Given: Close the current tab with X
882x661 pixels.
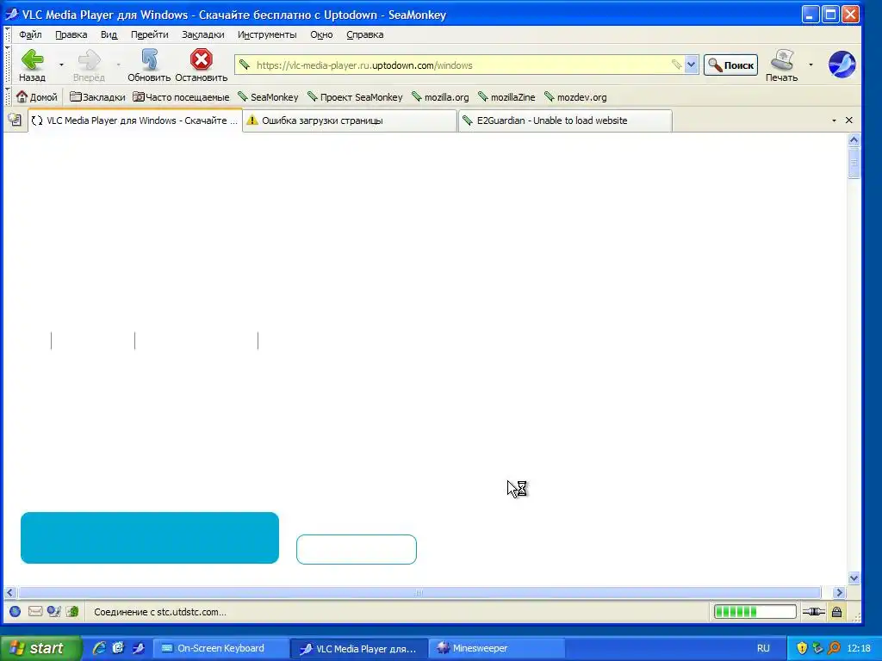Looking at the screenshot, I should click(849, 120).
